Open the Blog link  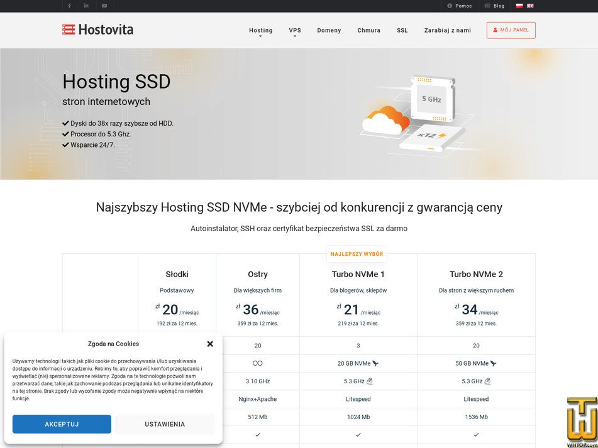[x=495, y=6]
